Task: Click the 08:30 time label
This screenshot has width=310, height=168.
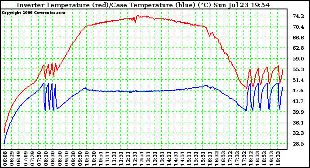Action: tap(53, 159)
